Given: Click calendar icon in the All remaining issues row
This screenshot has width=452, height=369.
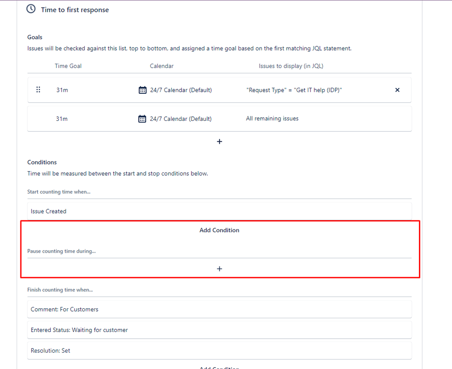Looking at the screenshot, I should [142, 119].
